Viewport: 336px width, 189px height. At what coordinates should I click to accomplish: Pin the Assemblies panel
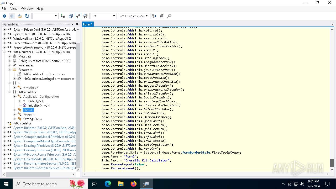click(x=77, y=24)
